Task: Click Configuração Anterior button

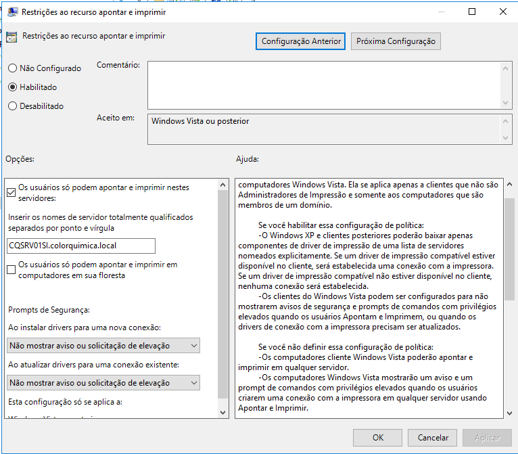Action: coord(301,41)
